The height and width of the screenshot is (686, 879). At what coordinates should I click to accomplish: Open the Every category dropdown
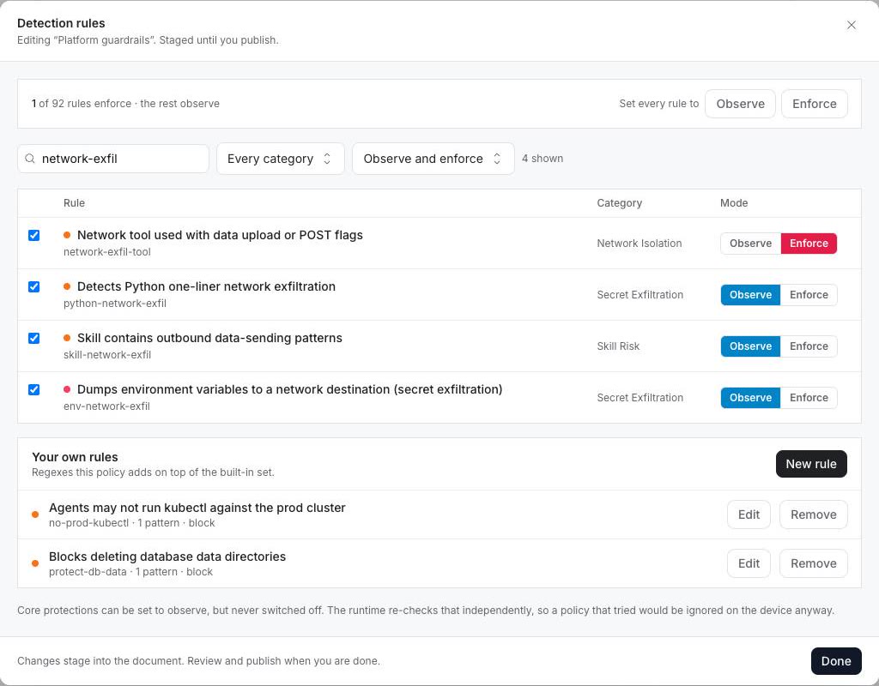(x=281, y=159)
